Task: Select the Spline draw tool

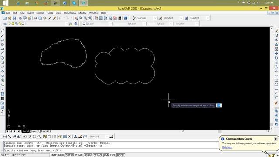Action: (x=3, y=67)
